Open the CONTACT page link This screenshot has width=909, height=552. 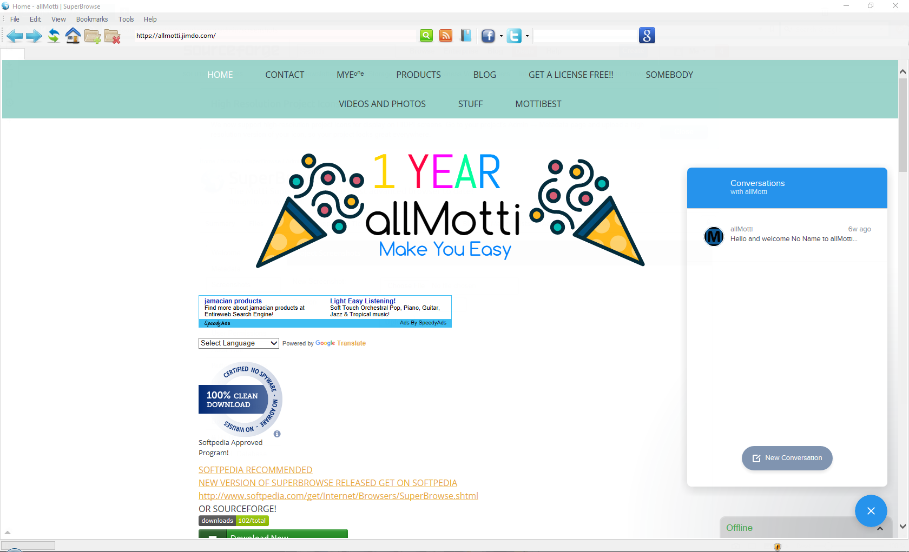(x=285, y=75)
